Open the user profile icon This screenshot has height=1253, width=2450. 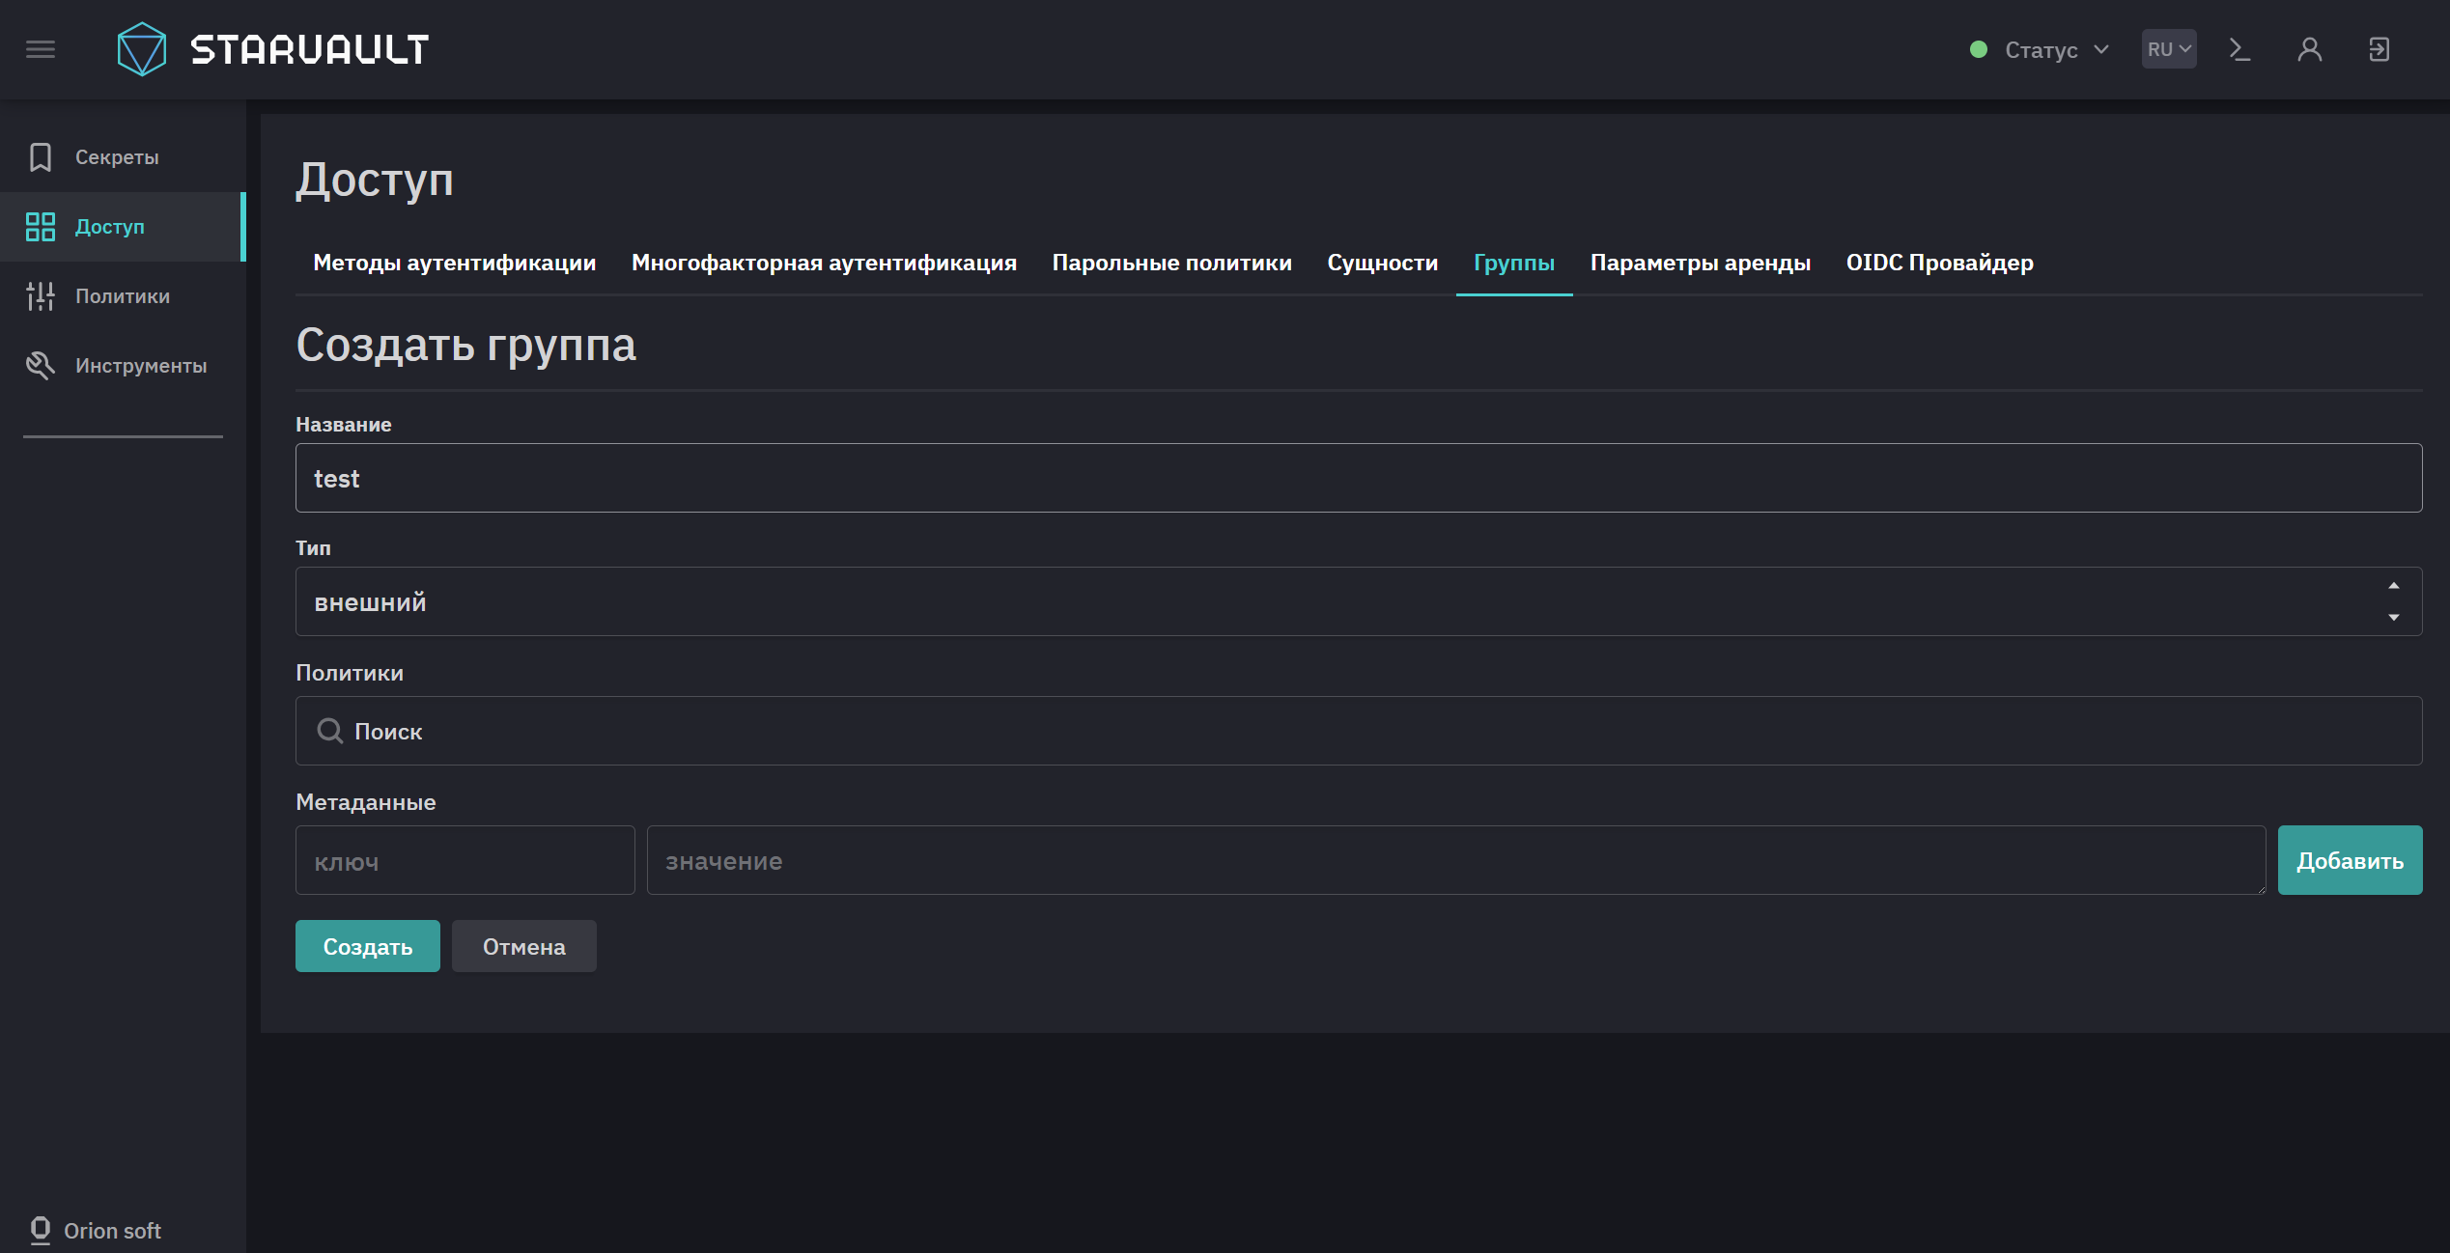pos(2309,49)
